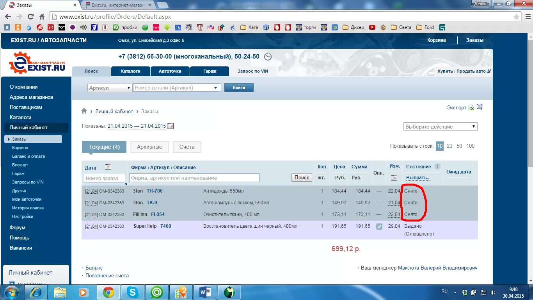Screen dimensions: 533x300
Task: Reload the page in Chrome
Action: click(x=30, y=17)
